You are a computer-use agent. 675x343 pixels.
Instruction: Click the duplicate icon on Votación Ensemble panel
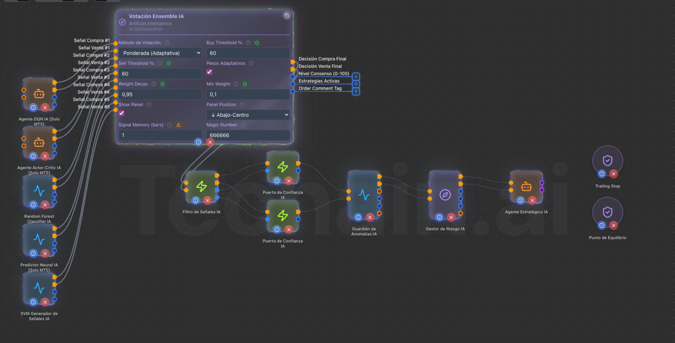[287, 16]
